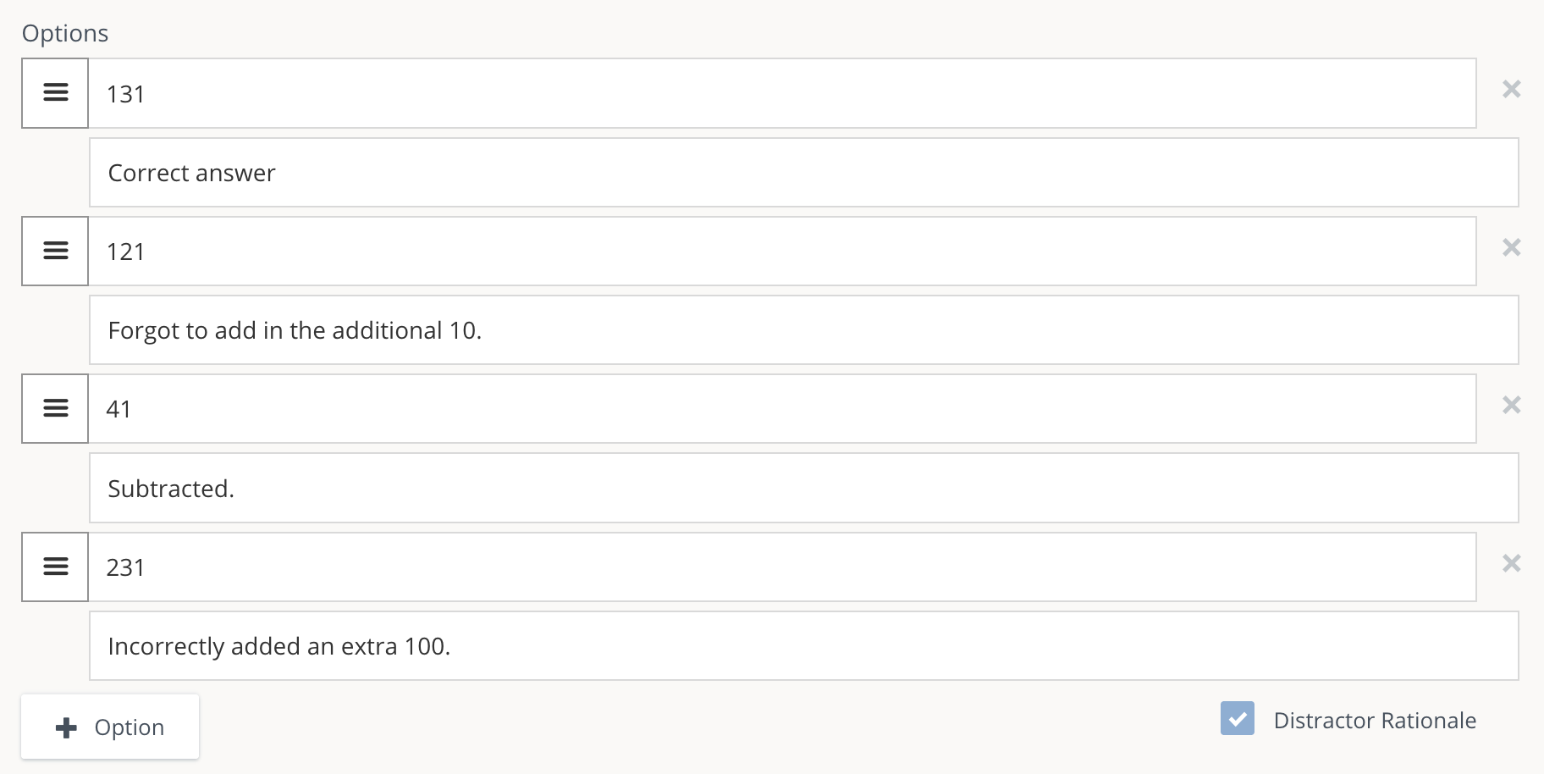Click the rationale field saying Correct answer
The width and height of the screenshot is (1544, 774).
point(762,173)
